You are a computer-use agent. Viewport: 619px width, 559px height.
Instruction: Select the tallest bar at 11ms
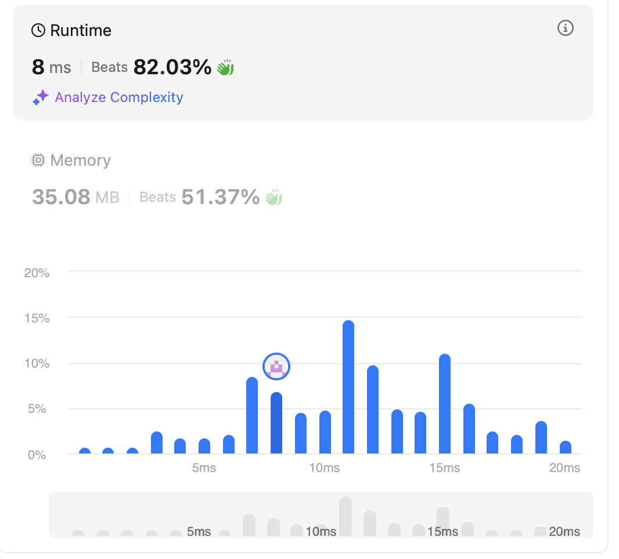click(x=348, y=387)
